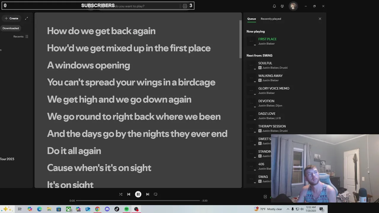
Task: Show hidden system tray icons
Action: coord(288,209)
